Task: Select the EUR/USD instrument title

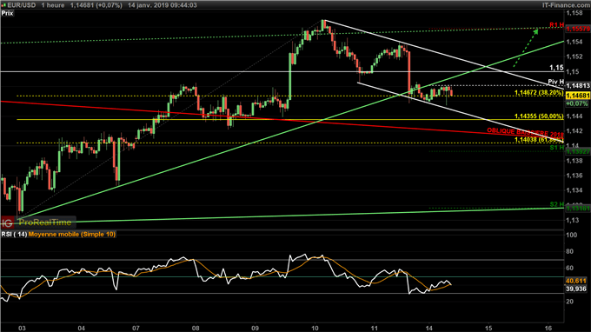Action: tap(22, 5)
